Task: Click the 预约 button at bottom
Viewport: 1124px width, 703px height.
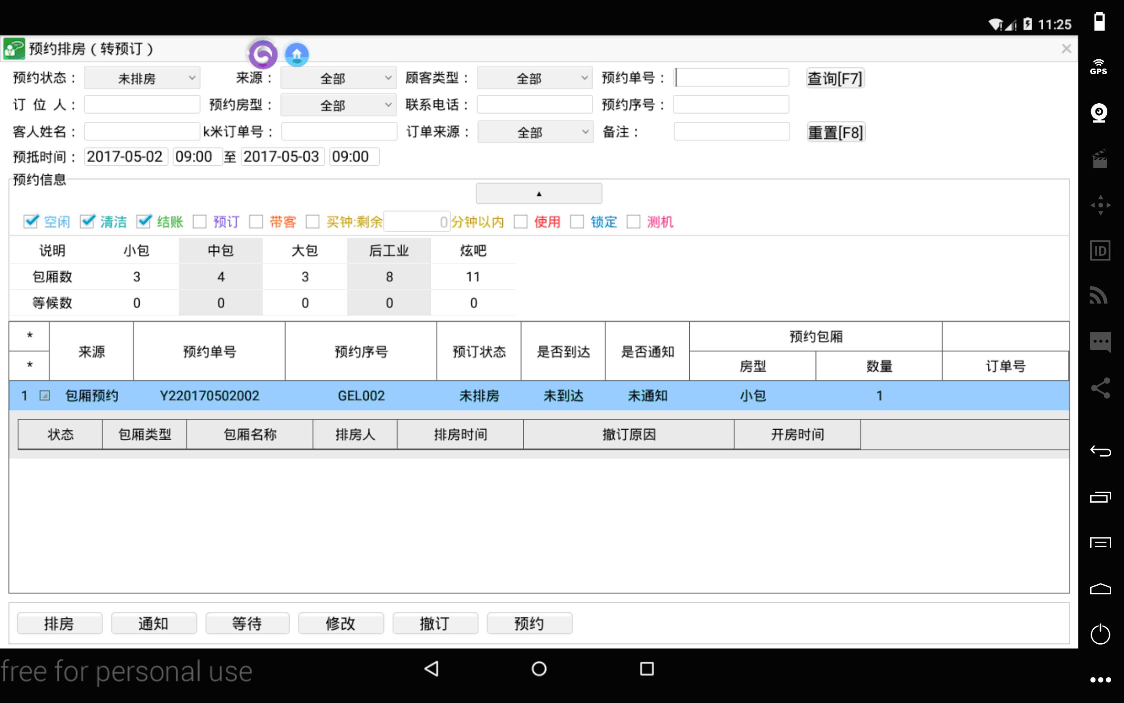Action: [x=530, y=623]
